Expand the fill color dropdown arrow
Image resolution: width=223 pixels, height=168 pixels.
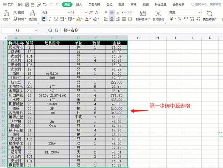coord(82,19)
